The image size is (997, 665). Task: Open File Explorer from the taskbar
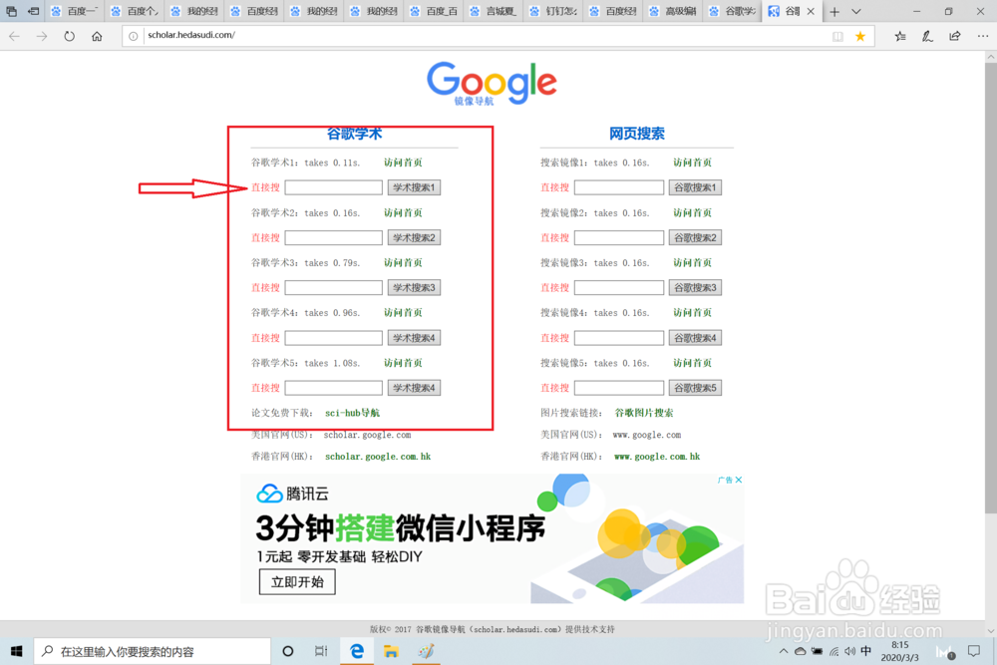tap(391, 651)
